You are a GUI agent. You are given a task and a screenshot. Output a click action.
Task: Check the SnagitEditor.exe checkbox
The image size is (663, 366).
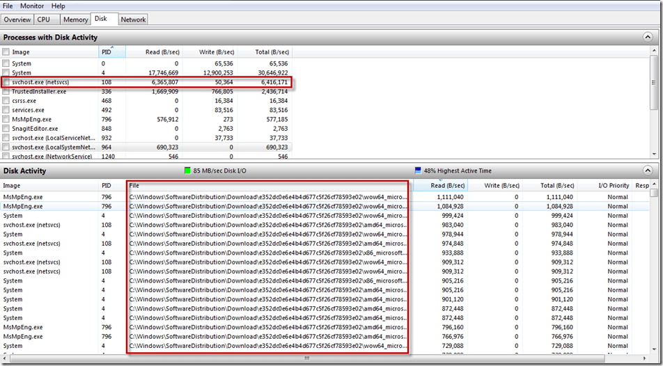click(x=6, y=129)
